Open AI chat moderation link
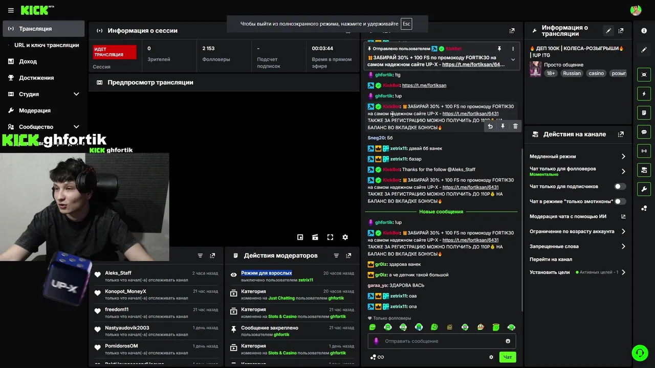The image size is (655, 368). pos(577,217)
